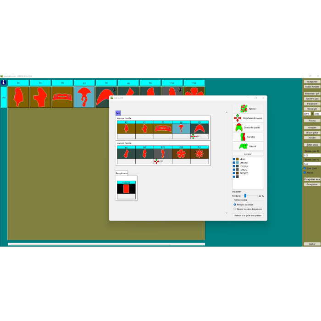Click the Placement button

[312, 104]
